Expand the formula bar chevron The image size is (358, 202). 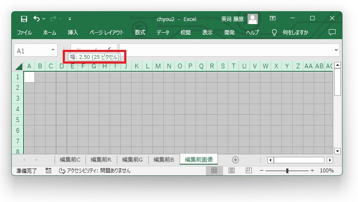336,50
